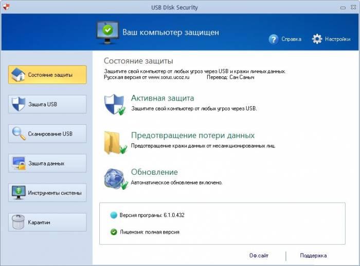Click the globe Обновление icon

click(116, 179)
